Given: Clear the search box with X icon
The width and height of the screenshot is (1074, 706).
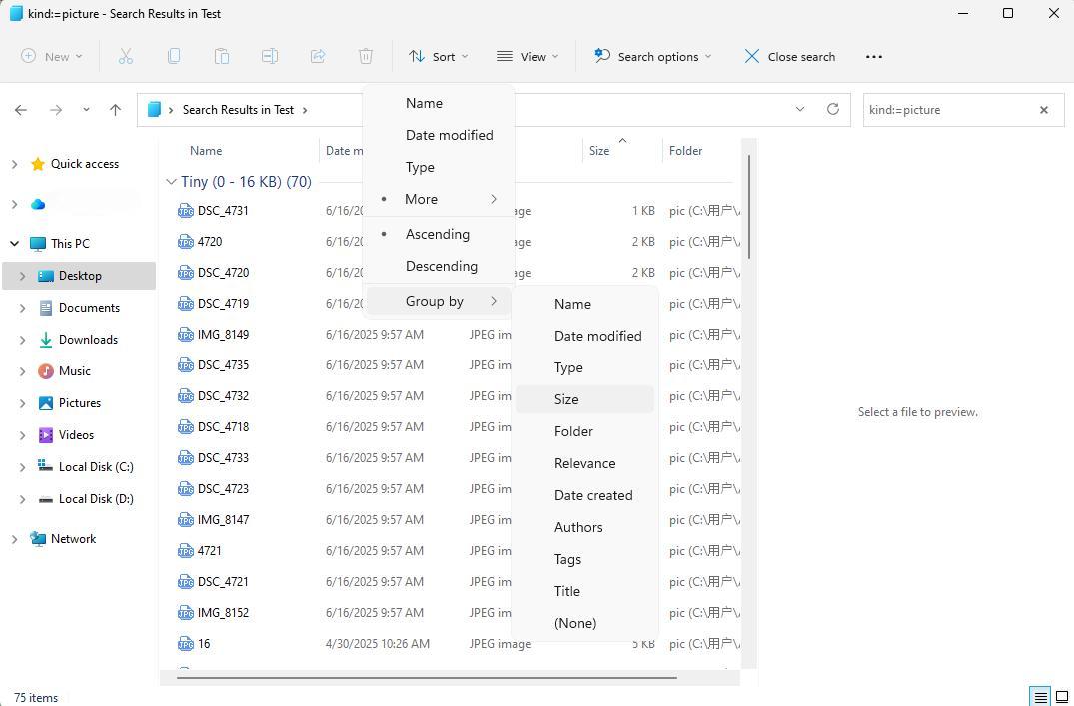Looking at the screenshot, I should point(1044,110).
